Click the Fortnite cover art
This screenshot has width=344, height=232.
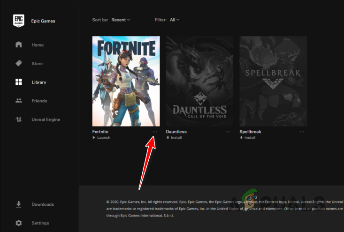point(126,81)
